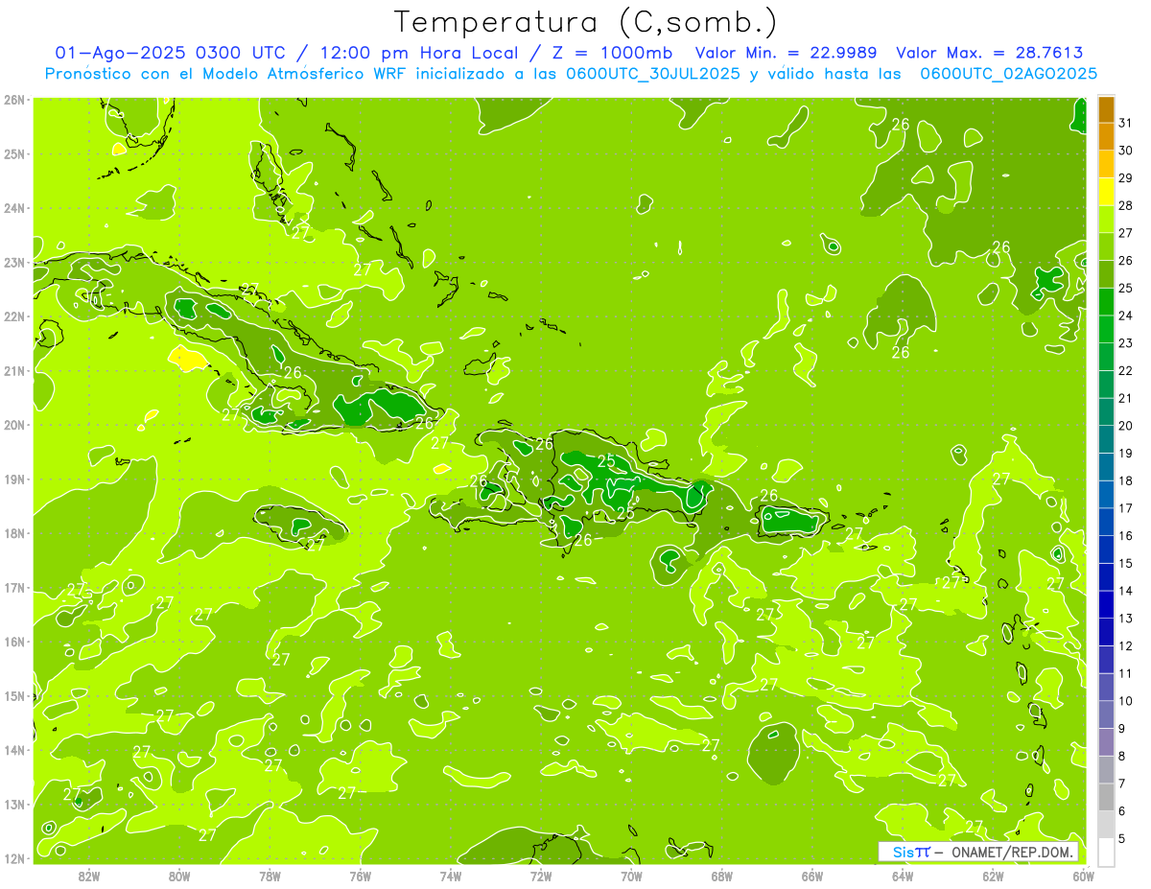Screen dimensions: 1151x889
Task: Click the '18N' latitude axis label
Action: [x=13, y=533]
